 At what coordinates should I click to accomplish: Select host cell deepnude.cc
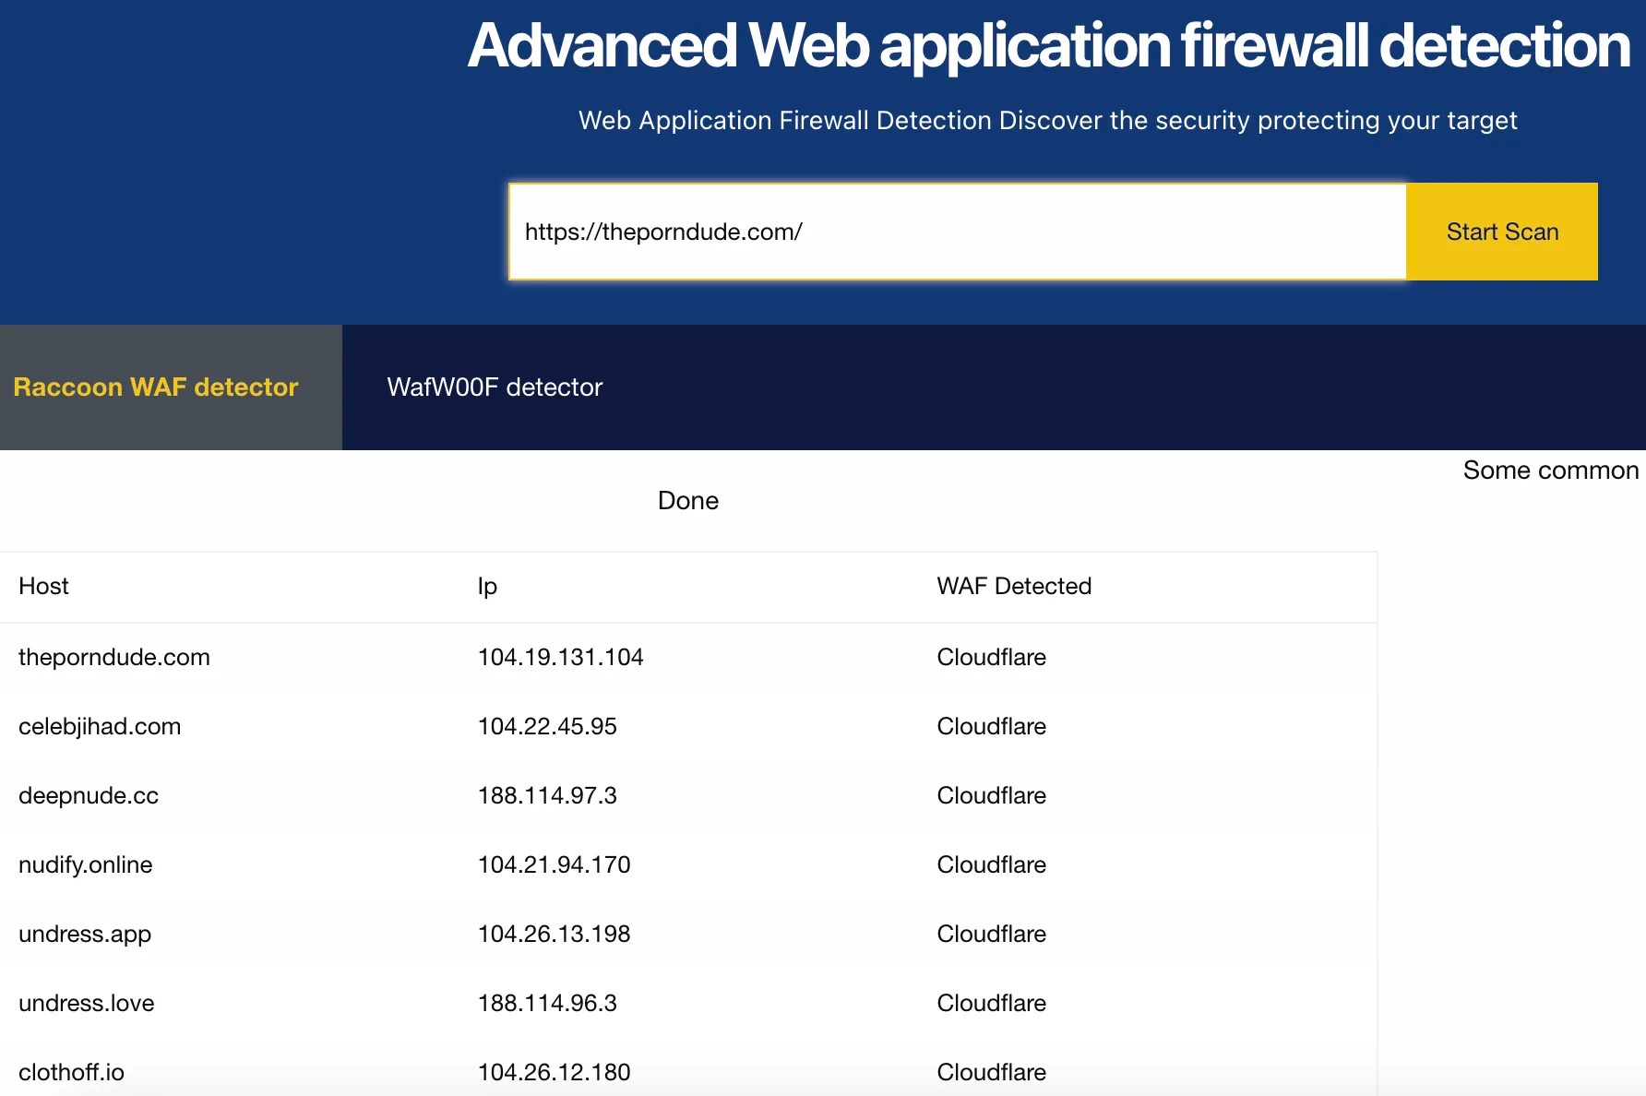(89, 795)
